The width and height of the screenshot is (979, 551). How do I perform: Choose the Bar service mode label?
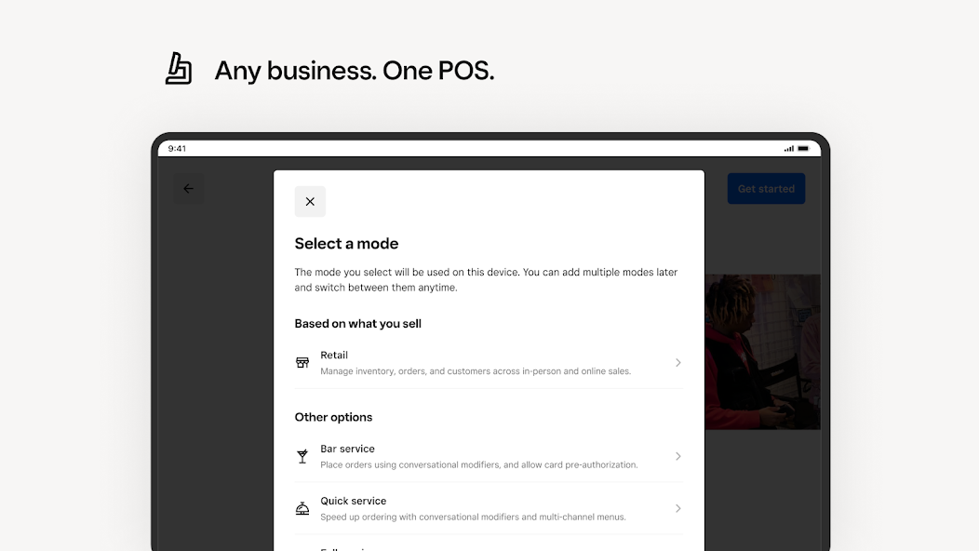tap(347, 449)
